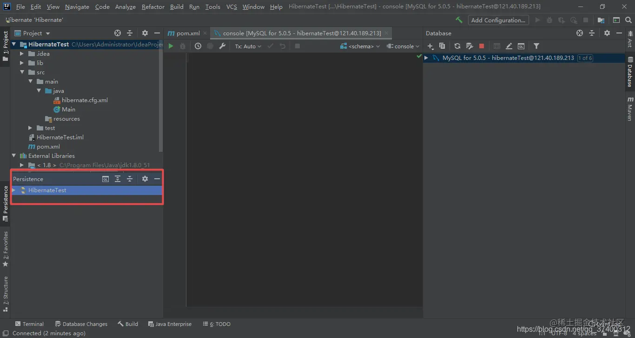The width and height of the screenshot is (635, 338).
Task: Open table editor icon in Database toolbar
Action: [x=497, y=46]
